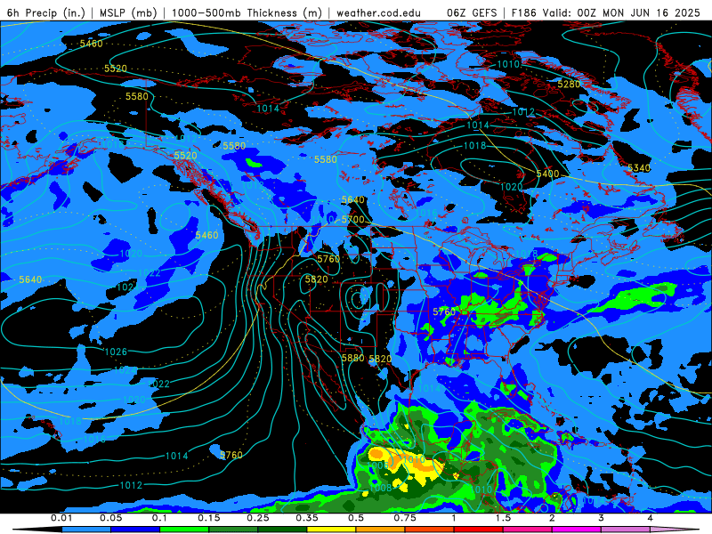Image resolution: width=712 pixels, height=534 pixels.
Task: Click the weather.cod.edu source text
Action: tap(378, 12)
